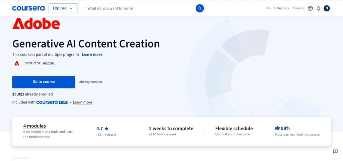Screen dimensions: 343x161
Task: Click the Go to course button
Action: [44, 82]
